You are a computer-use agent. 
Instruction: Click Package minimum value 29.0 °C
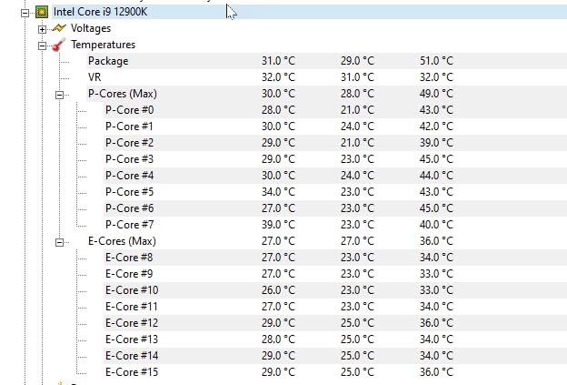(357, 61)
